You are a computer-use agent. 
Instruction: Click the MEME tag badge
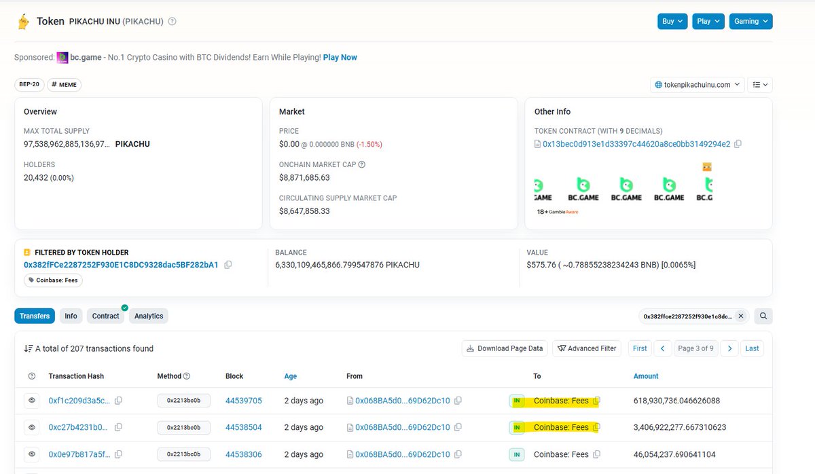65,85
